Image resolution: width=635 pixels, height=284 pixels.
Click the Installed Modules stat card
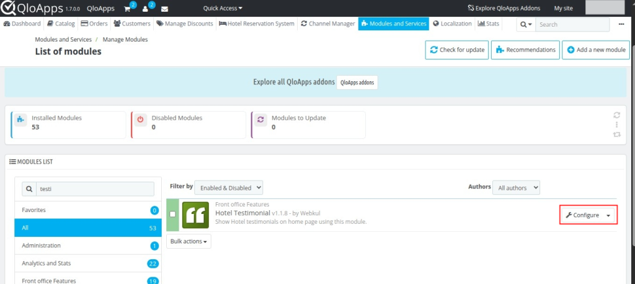68,125
